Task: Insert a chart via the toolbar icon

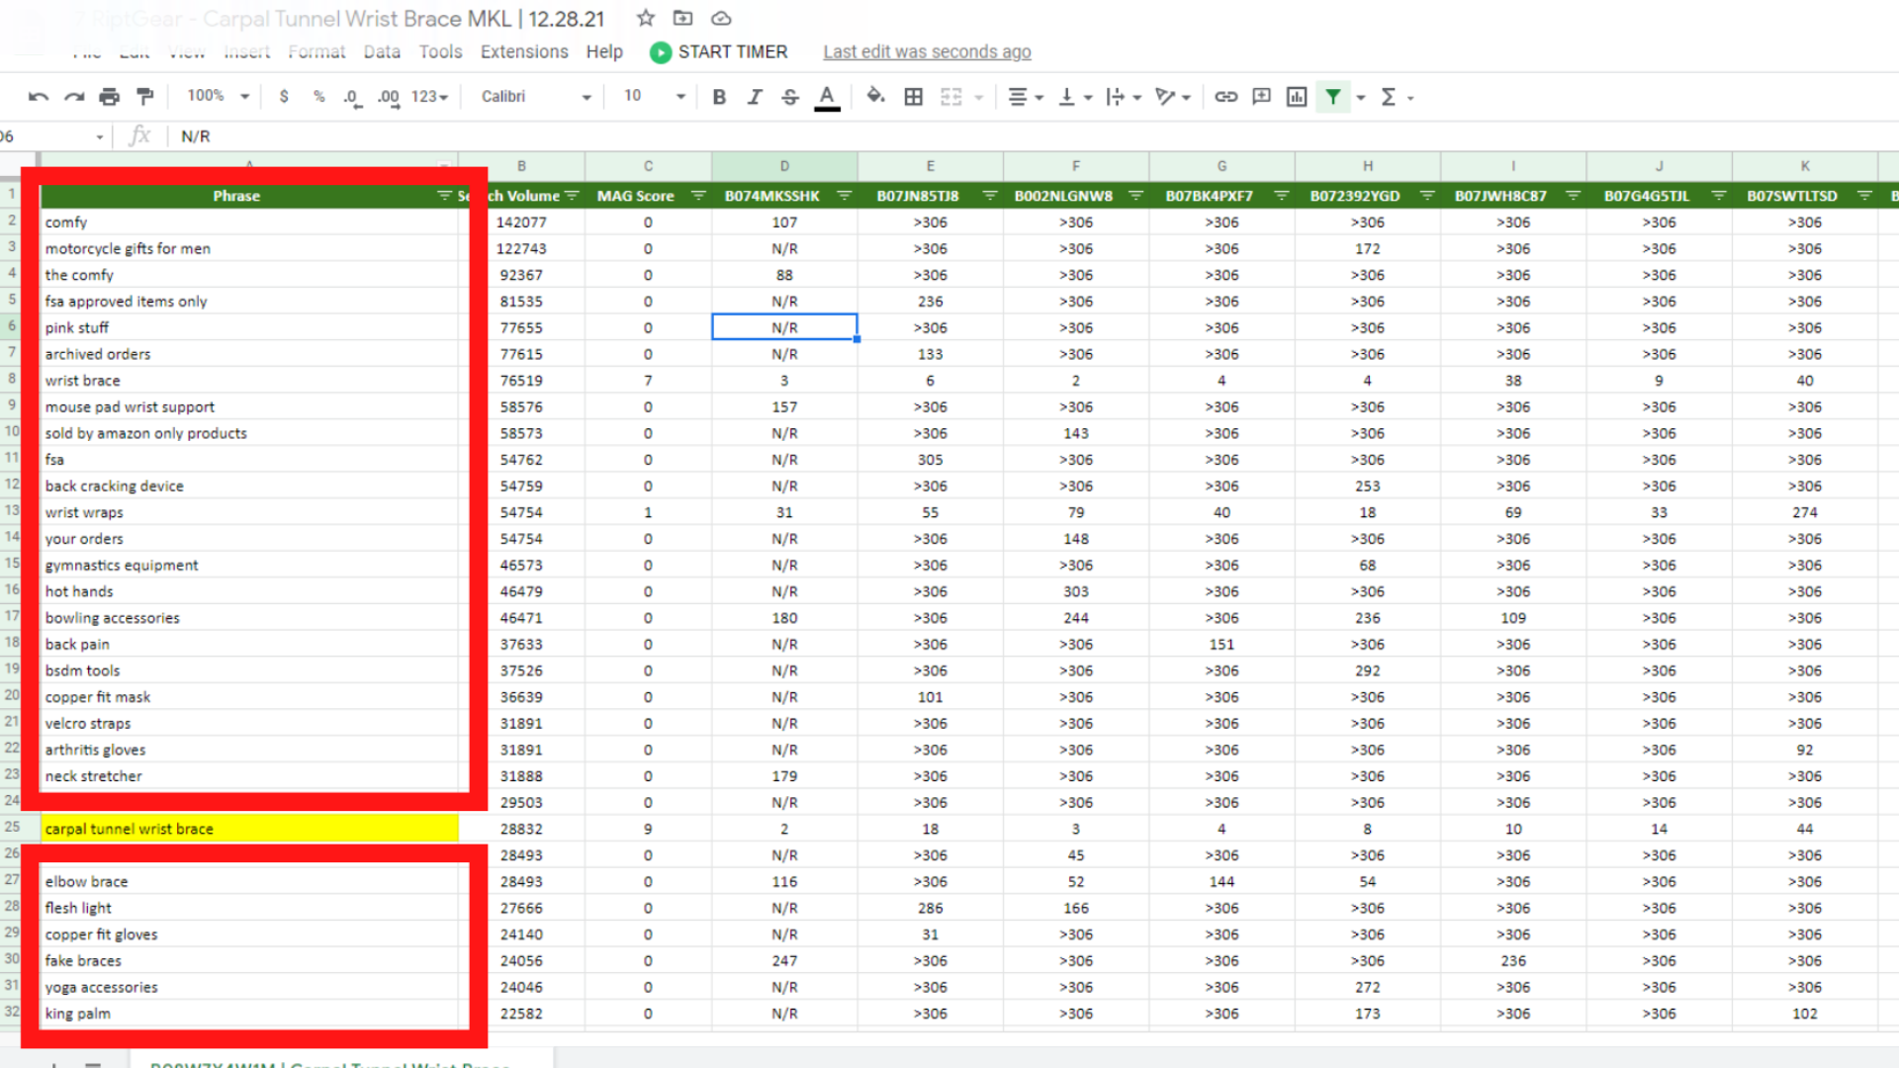Action: point(1297,97)
